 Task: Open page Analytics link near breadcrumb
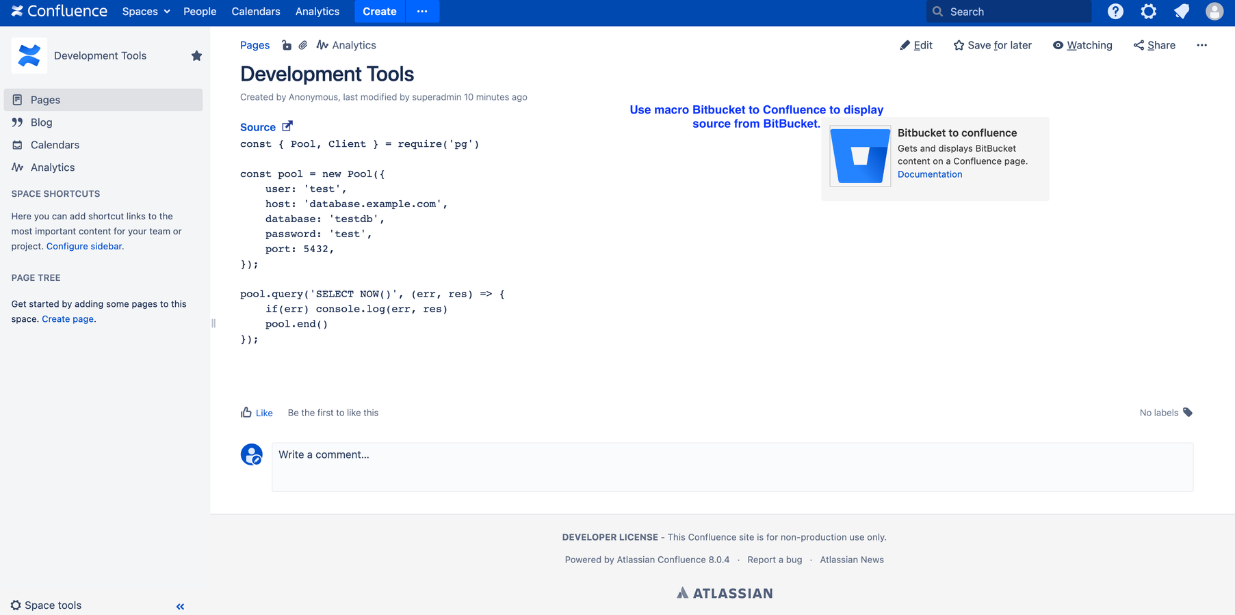tap(346, 45)
